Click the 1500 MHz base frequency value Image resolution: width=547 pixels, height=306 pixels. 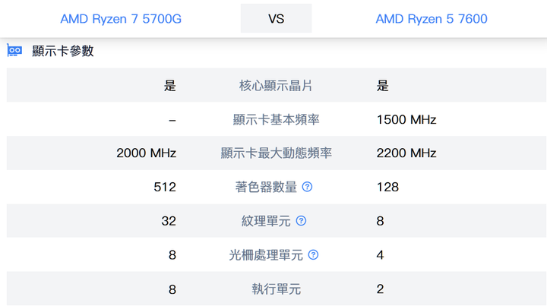tap(406, 119)
